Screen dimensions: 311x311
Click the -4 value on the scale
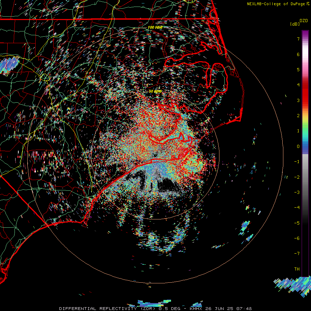click(297, 208)
